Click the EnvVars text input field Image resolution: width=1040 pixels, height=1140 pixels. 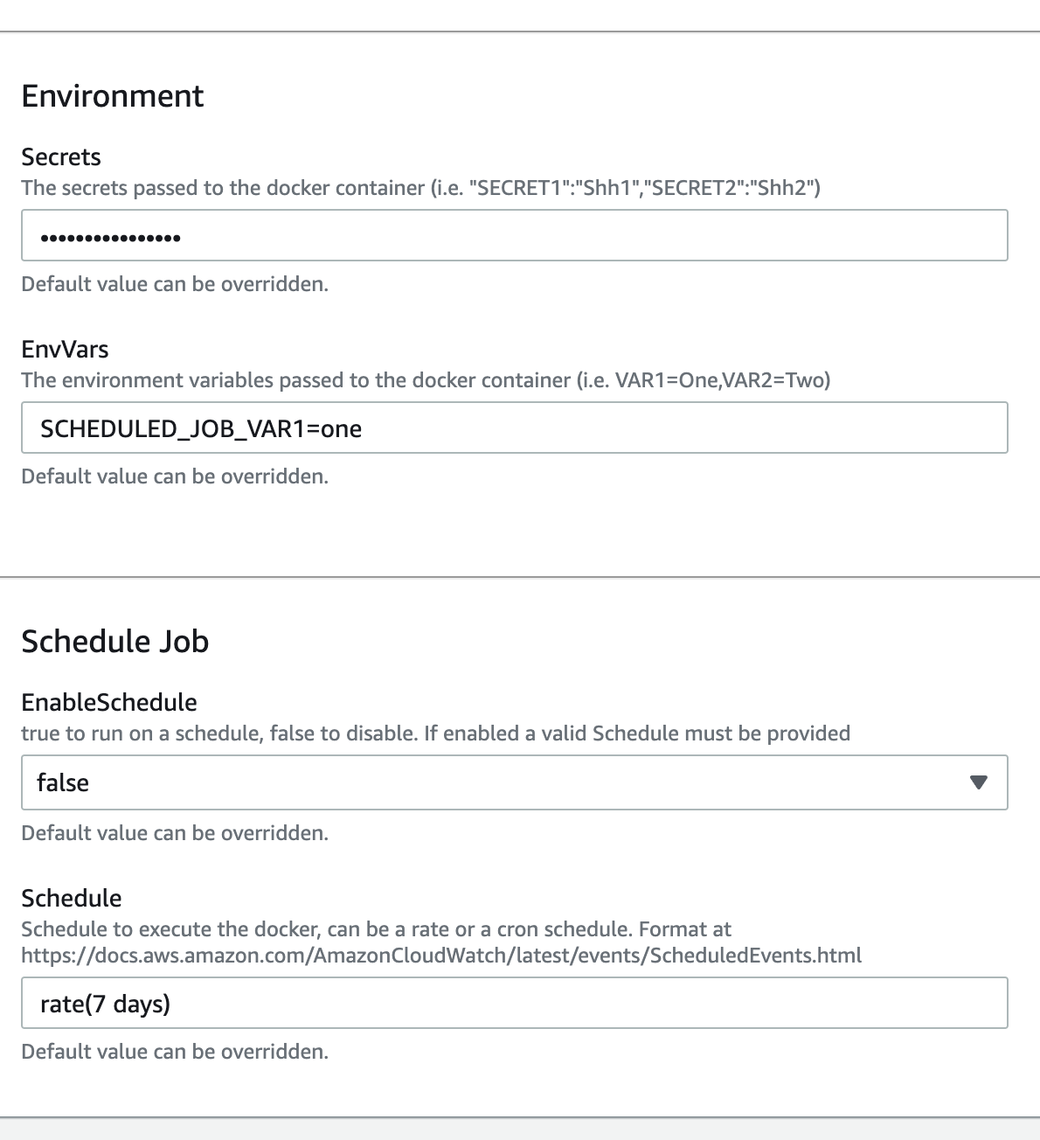(x=514, y=427)
